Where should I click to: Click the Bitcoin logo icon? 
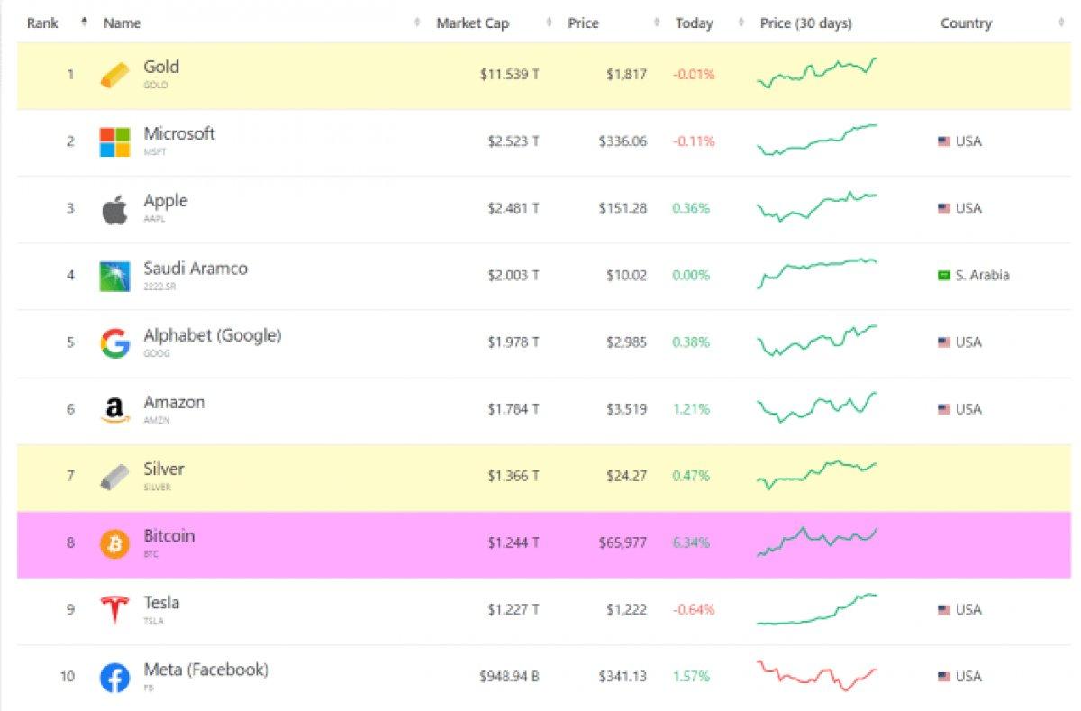[x=114, y=544]
